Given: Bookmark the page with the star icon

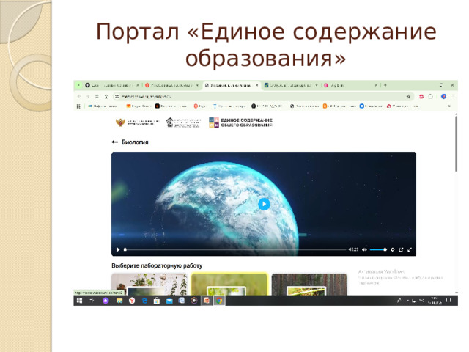Looking at the screenshot, I should [x=409, y=96].
